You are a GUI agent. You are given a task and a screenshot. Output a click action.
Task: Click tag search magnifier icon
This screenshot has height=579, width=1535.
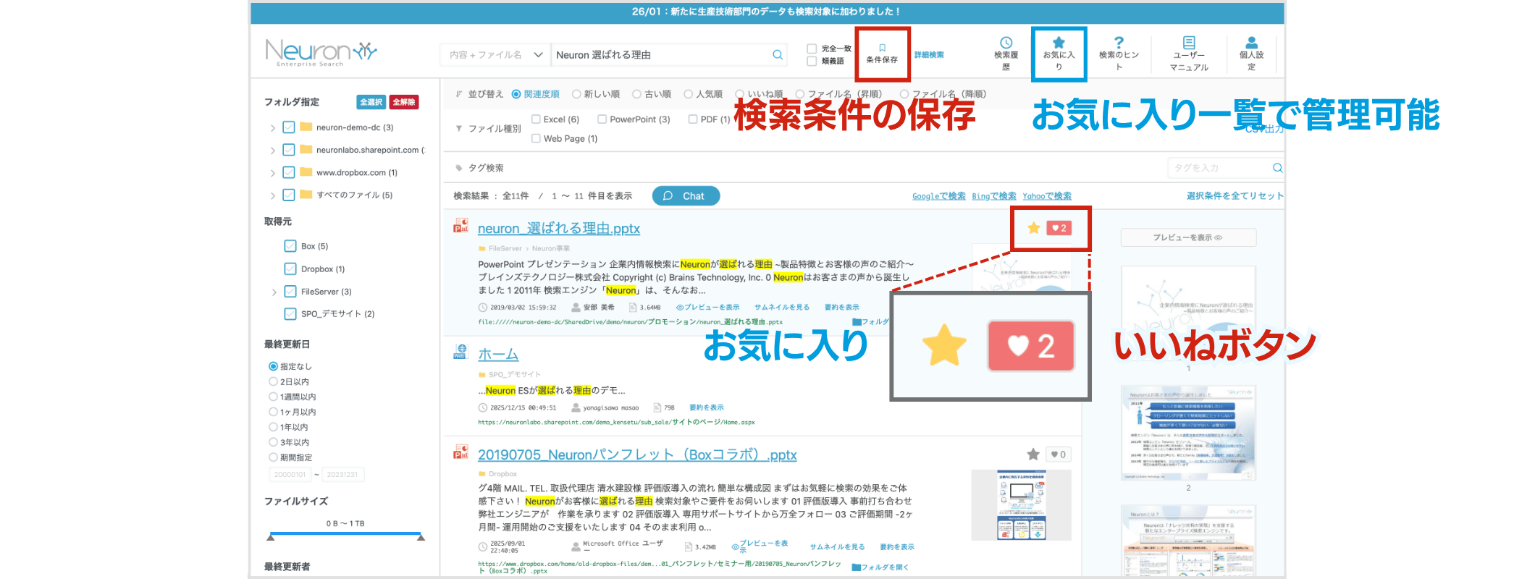1277,168
